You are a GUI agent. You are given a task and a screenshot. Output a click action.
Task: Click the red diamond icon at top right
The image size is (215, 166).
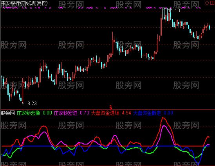click(x=207, y=3)
